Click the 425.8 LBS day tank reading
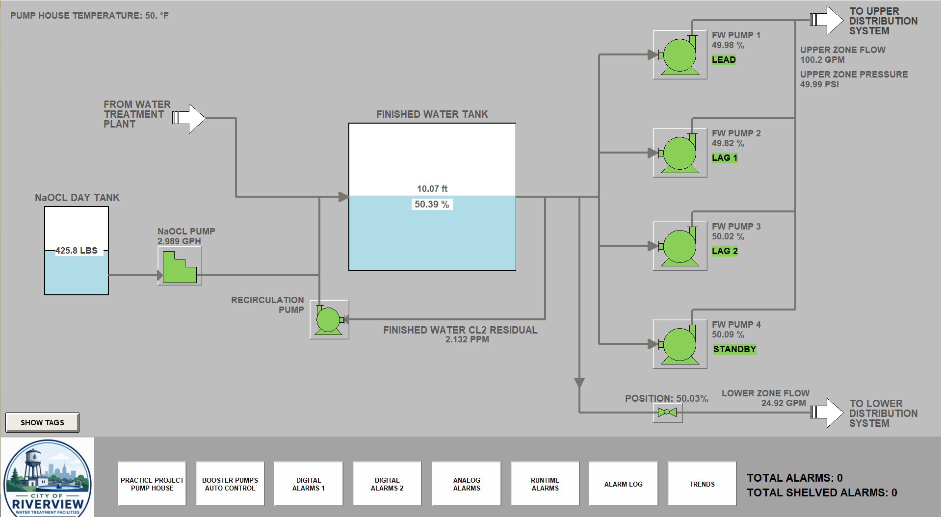 77,251
